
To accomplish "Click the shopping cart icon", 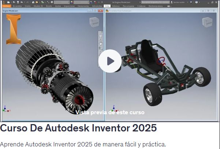I will (191, 2).
